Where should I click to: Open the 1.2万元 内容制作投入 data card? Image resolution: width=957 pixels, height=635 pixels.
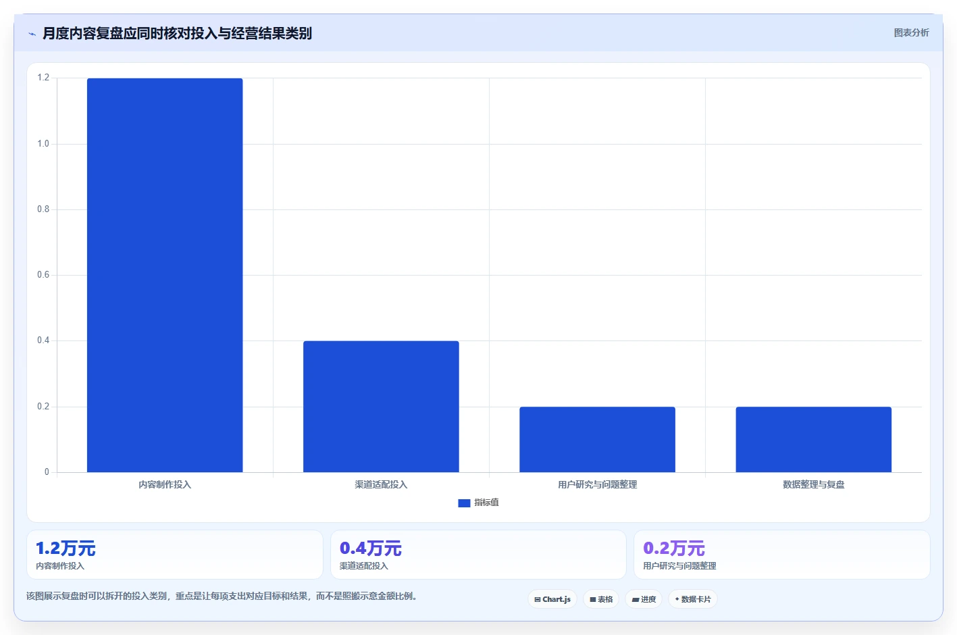pos(175,555)
